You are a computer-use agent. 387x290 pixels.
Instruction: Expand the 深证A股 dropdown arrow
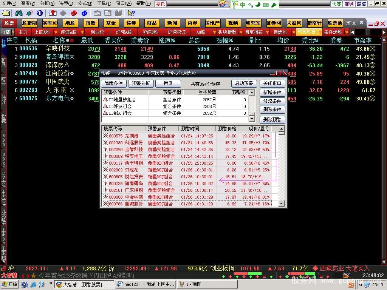point(82,32)
